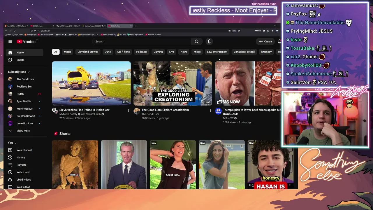This screenshot has height=210, width=373.
Task: Open the Short with man at podium
Action: [x=124, y=165]
